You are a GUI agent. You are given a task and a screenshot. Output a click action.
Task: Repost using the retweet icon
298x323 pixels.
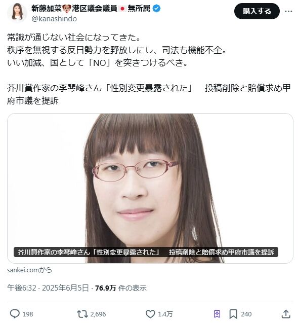[x=82, y=314]
